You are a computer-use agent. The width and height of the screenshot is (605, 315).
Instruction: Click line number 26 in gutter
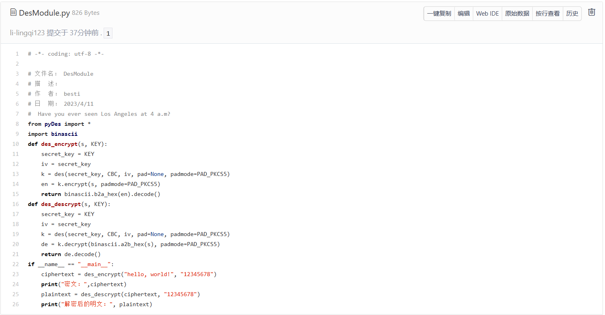(x=16, y=304)
